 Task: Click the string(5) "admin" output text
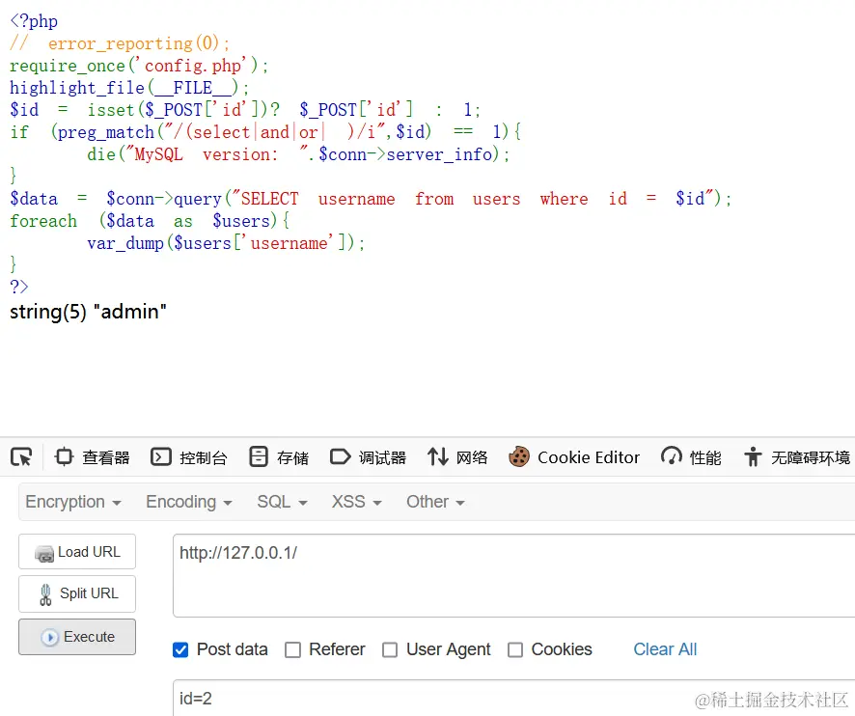(88, 312)
